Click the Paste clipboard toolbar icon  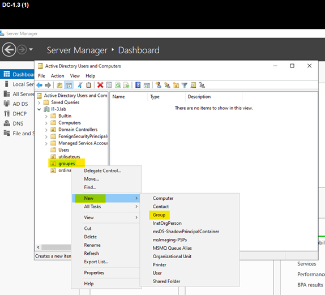(88, 85)
